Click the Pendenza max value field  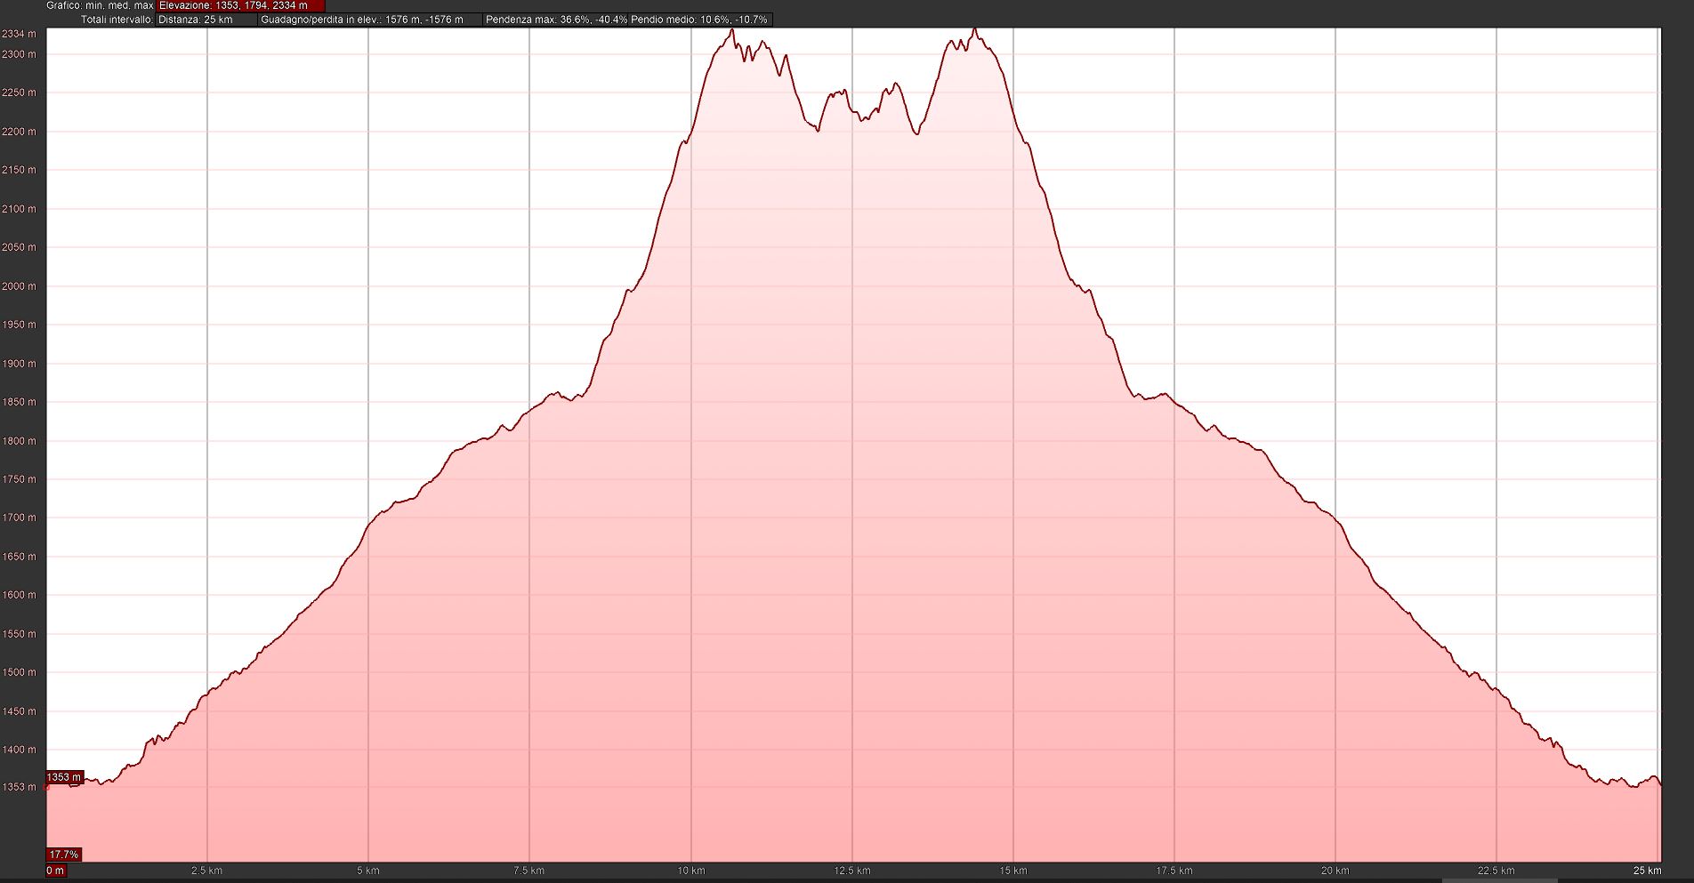(555, 20)
